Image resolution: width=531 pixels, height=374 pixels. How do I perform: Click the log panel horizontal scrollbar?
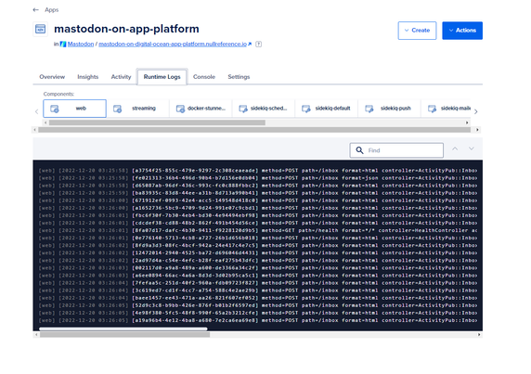point(257,334)
